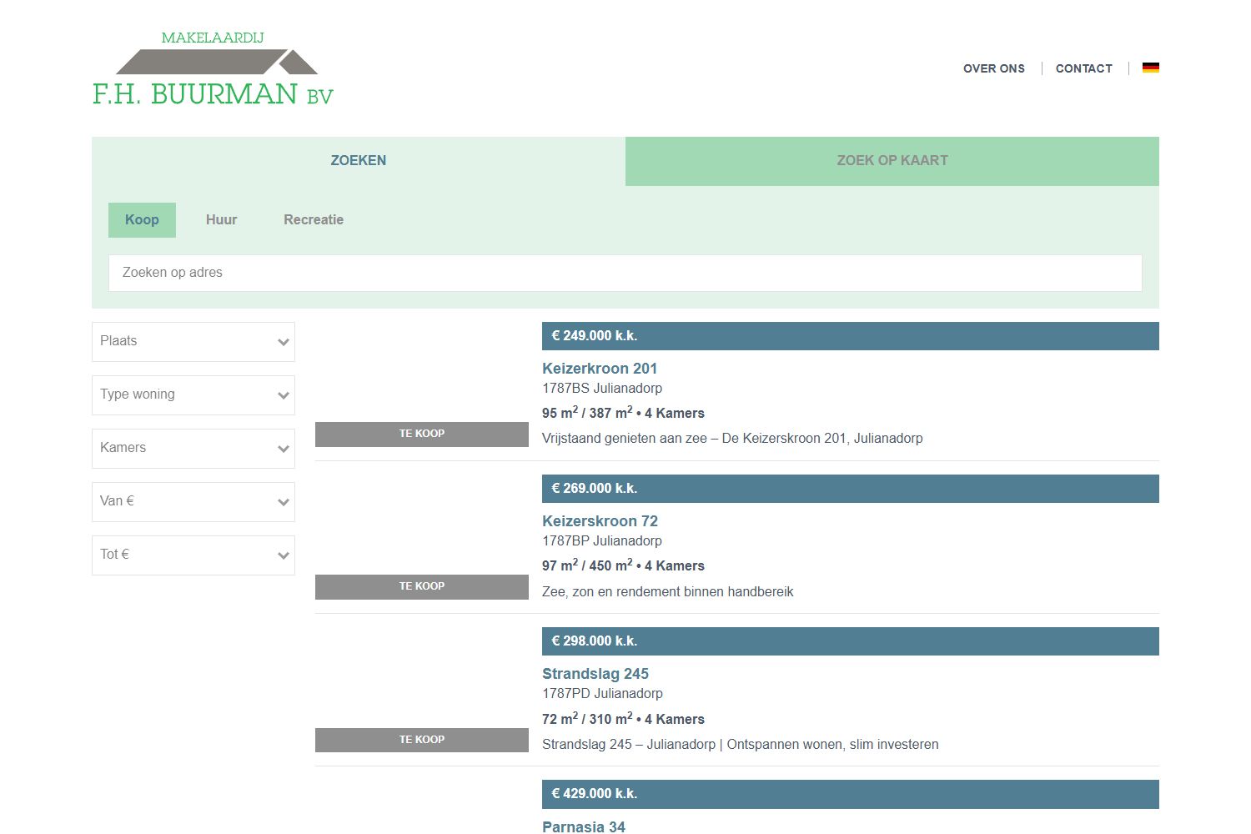
Task: Switch to the ZOEKEN tab
Action: (x=358, y=160)
